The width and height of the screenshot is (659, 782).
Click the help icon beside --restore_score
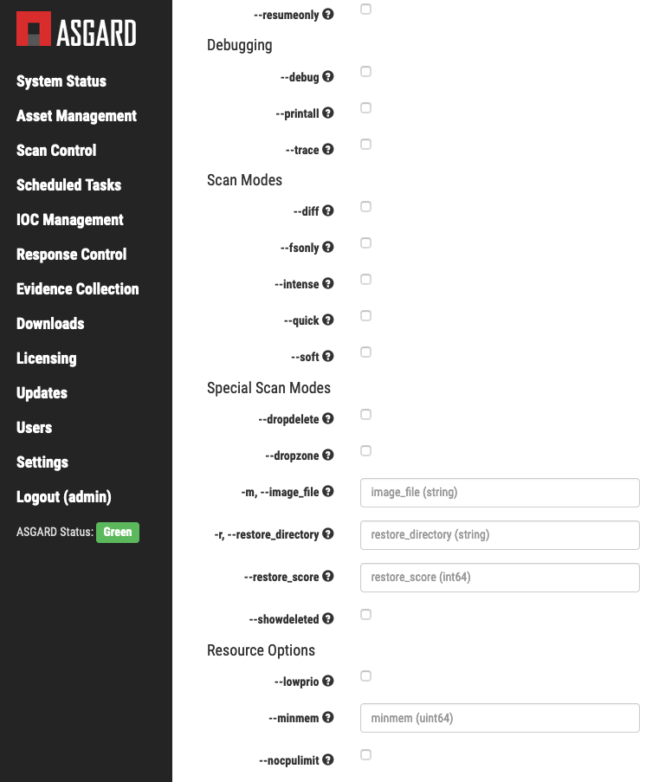pos(328,577)
